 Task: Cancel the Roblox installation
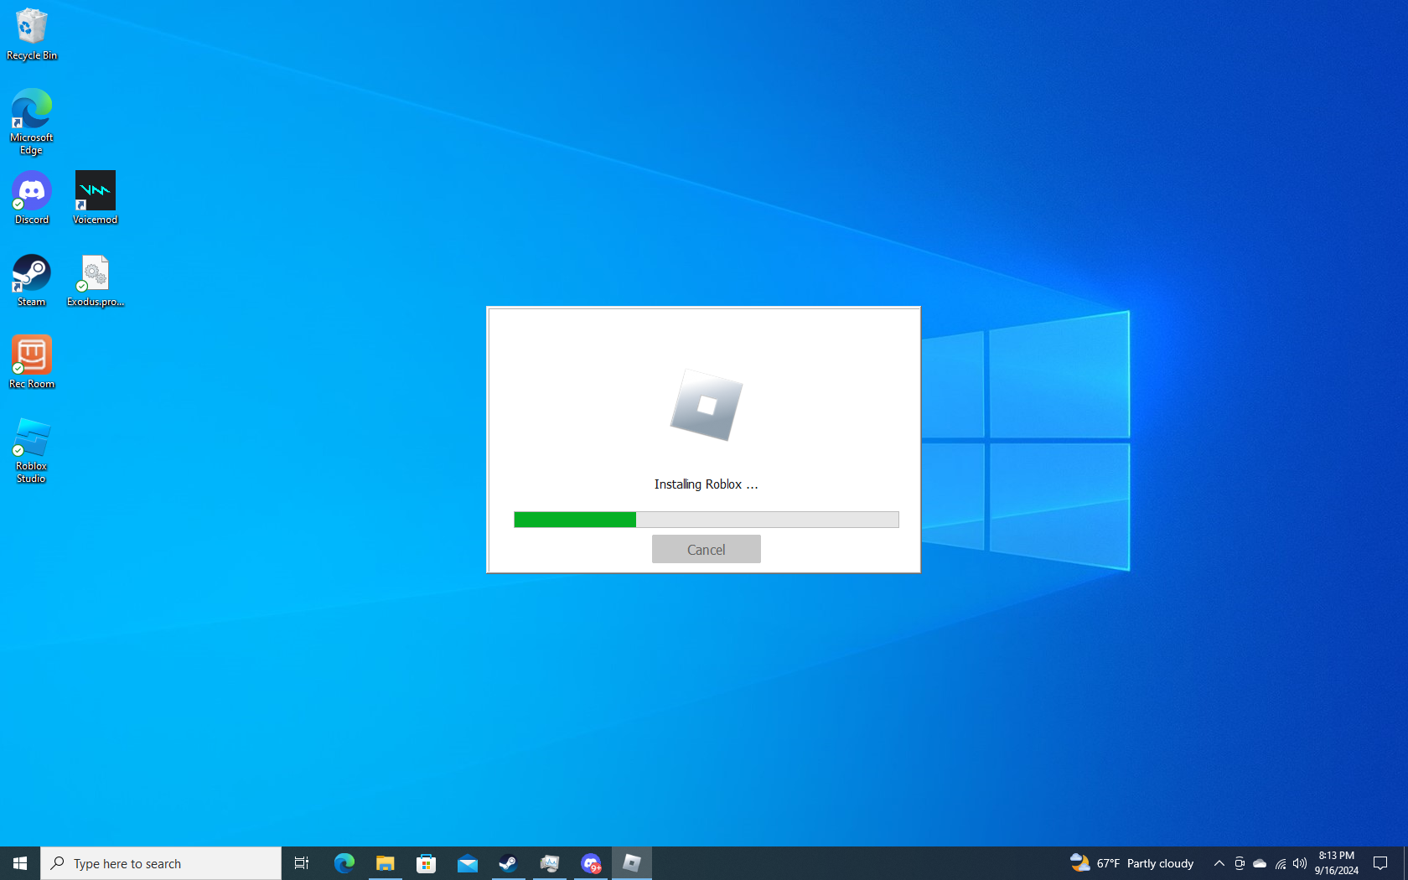(x=706, y=549)
